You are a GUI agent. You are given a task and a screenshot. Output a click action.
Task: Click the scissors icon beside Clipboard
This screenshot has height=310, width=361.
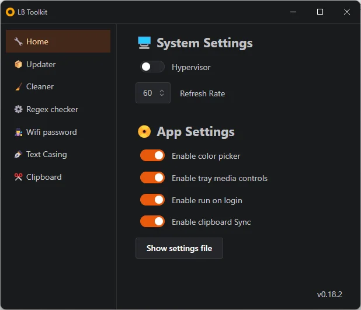(x=18, y=177)
